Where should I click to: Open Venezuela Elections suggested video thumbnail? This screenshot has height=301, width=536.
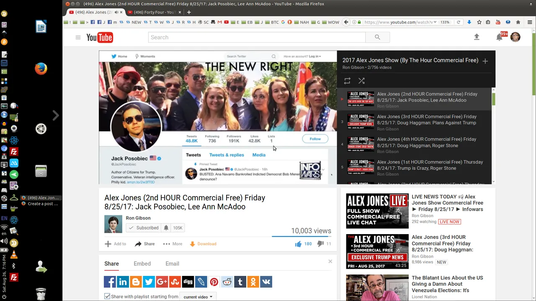pyautogui.click(x=377, y=288)
